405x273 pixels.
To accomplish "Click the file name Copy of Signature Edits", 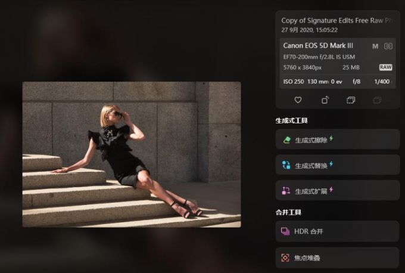I will (337, 21).
